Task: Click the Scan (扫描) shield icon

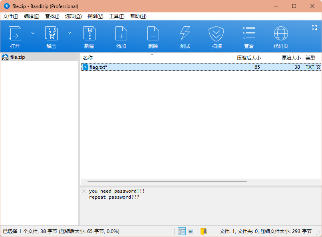Action: point(217,34)
